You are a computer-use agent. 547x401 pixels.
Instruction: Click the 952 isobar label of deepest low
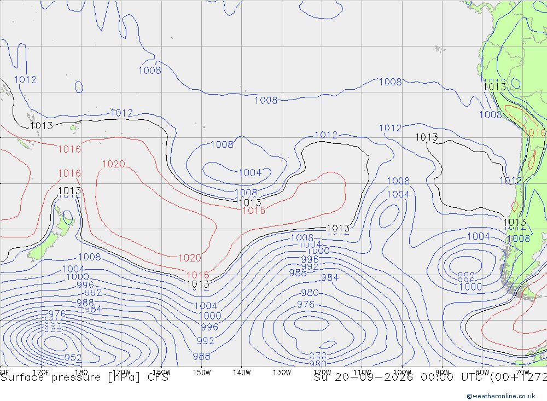(73, 358)
